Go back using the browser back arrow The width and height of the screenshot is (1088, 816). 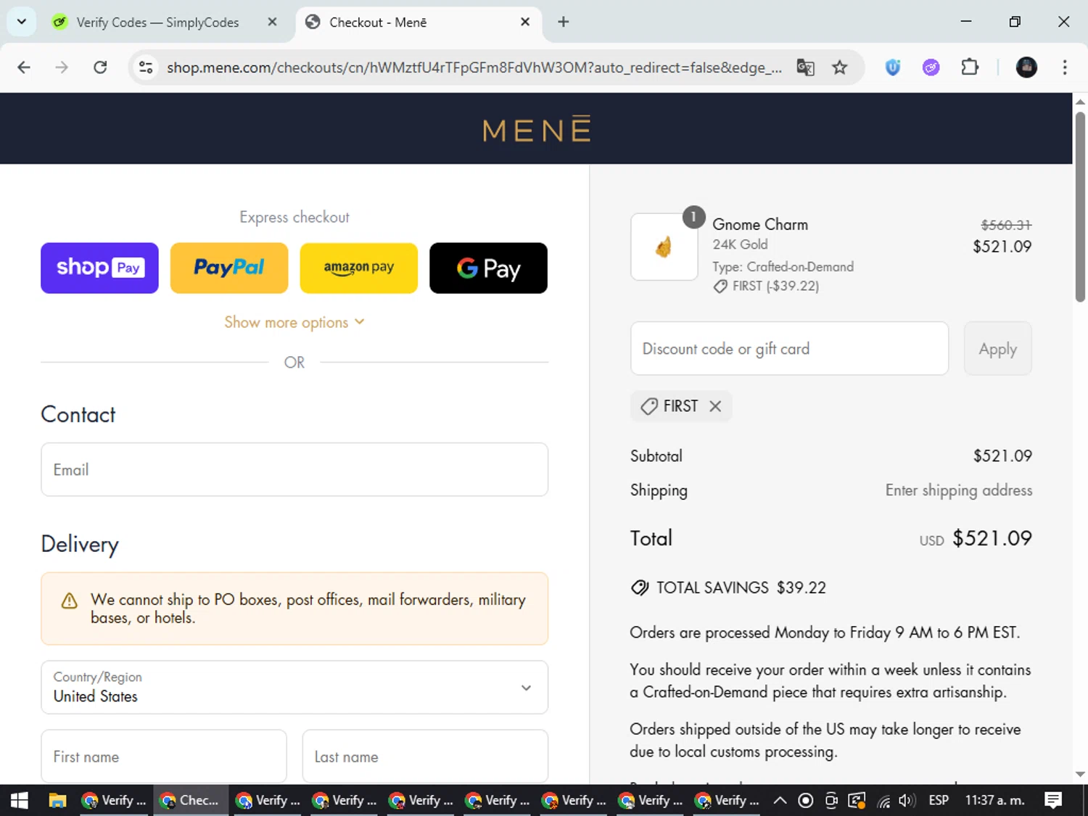(x=24, y=67)
